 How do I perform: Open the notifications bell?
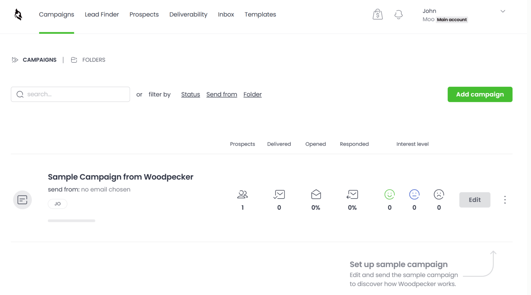click(399, 15)
